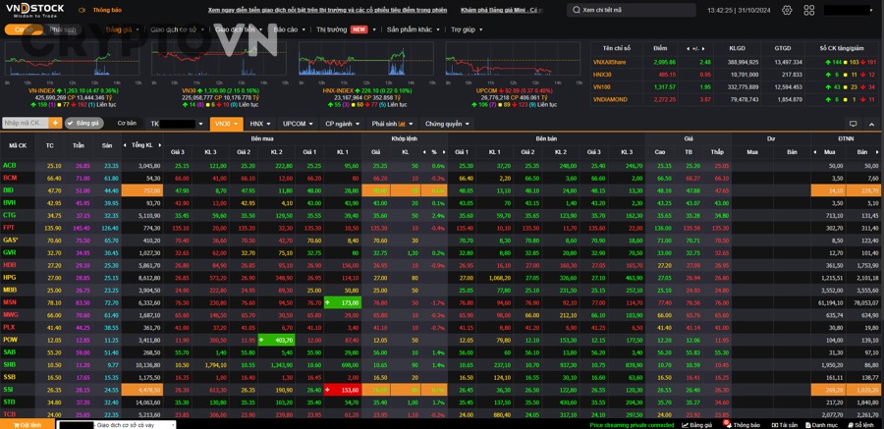This screenshot has width=884, height=429.
Task: Toggle the Cơ sở market switch
Action: [x=24, y=29]
